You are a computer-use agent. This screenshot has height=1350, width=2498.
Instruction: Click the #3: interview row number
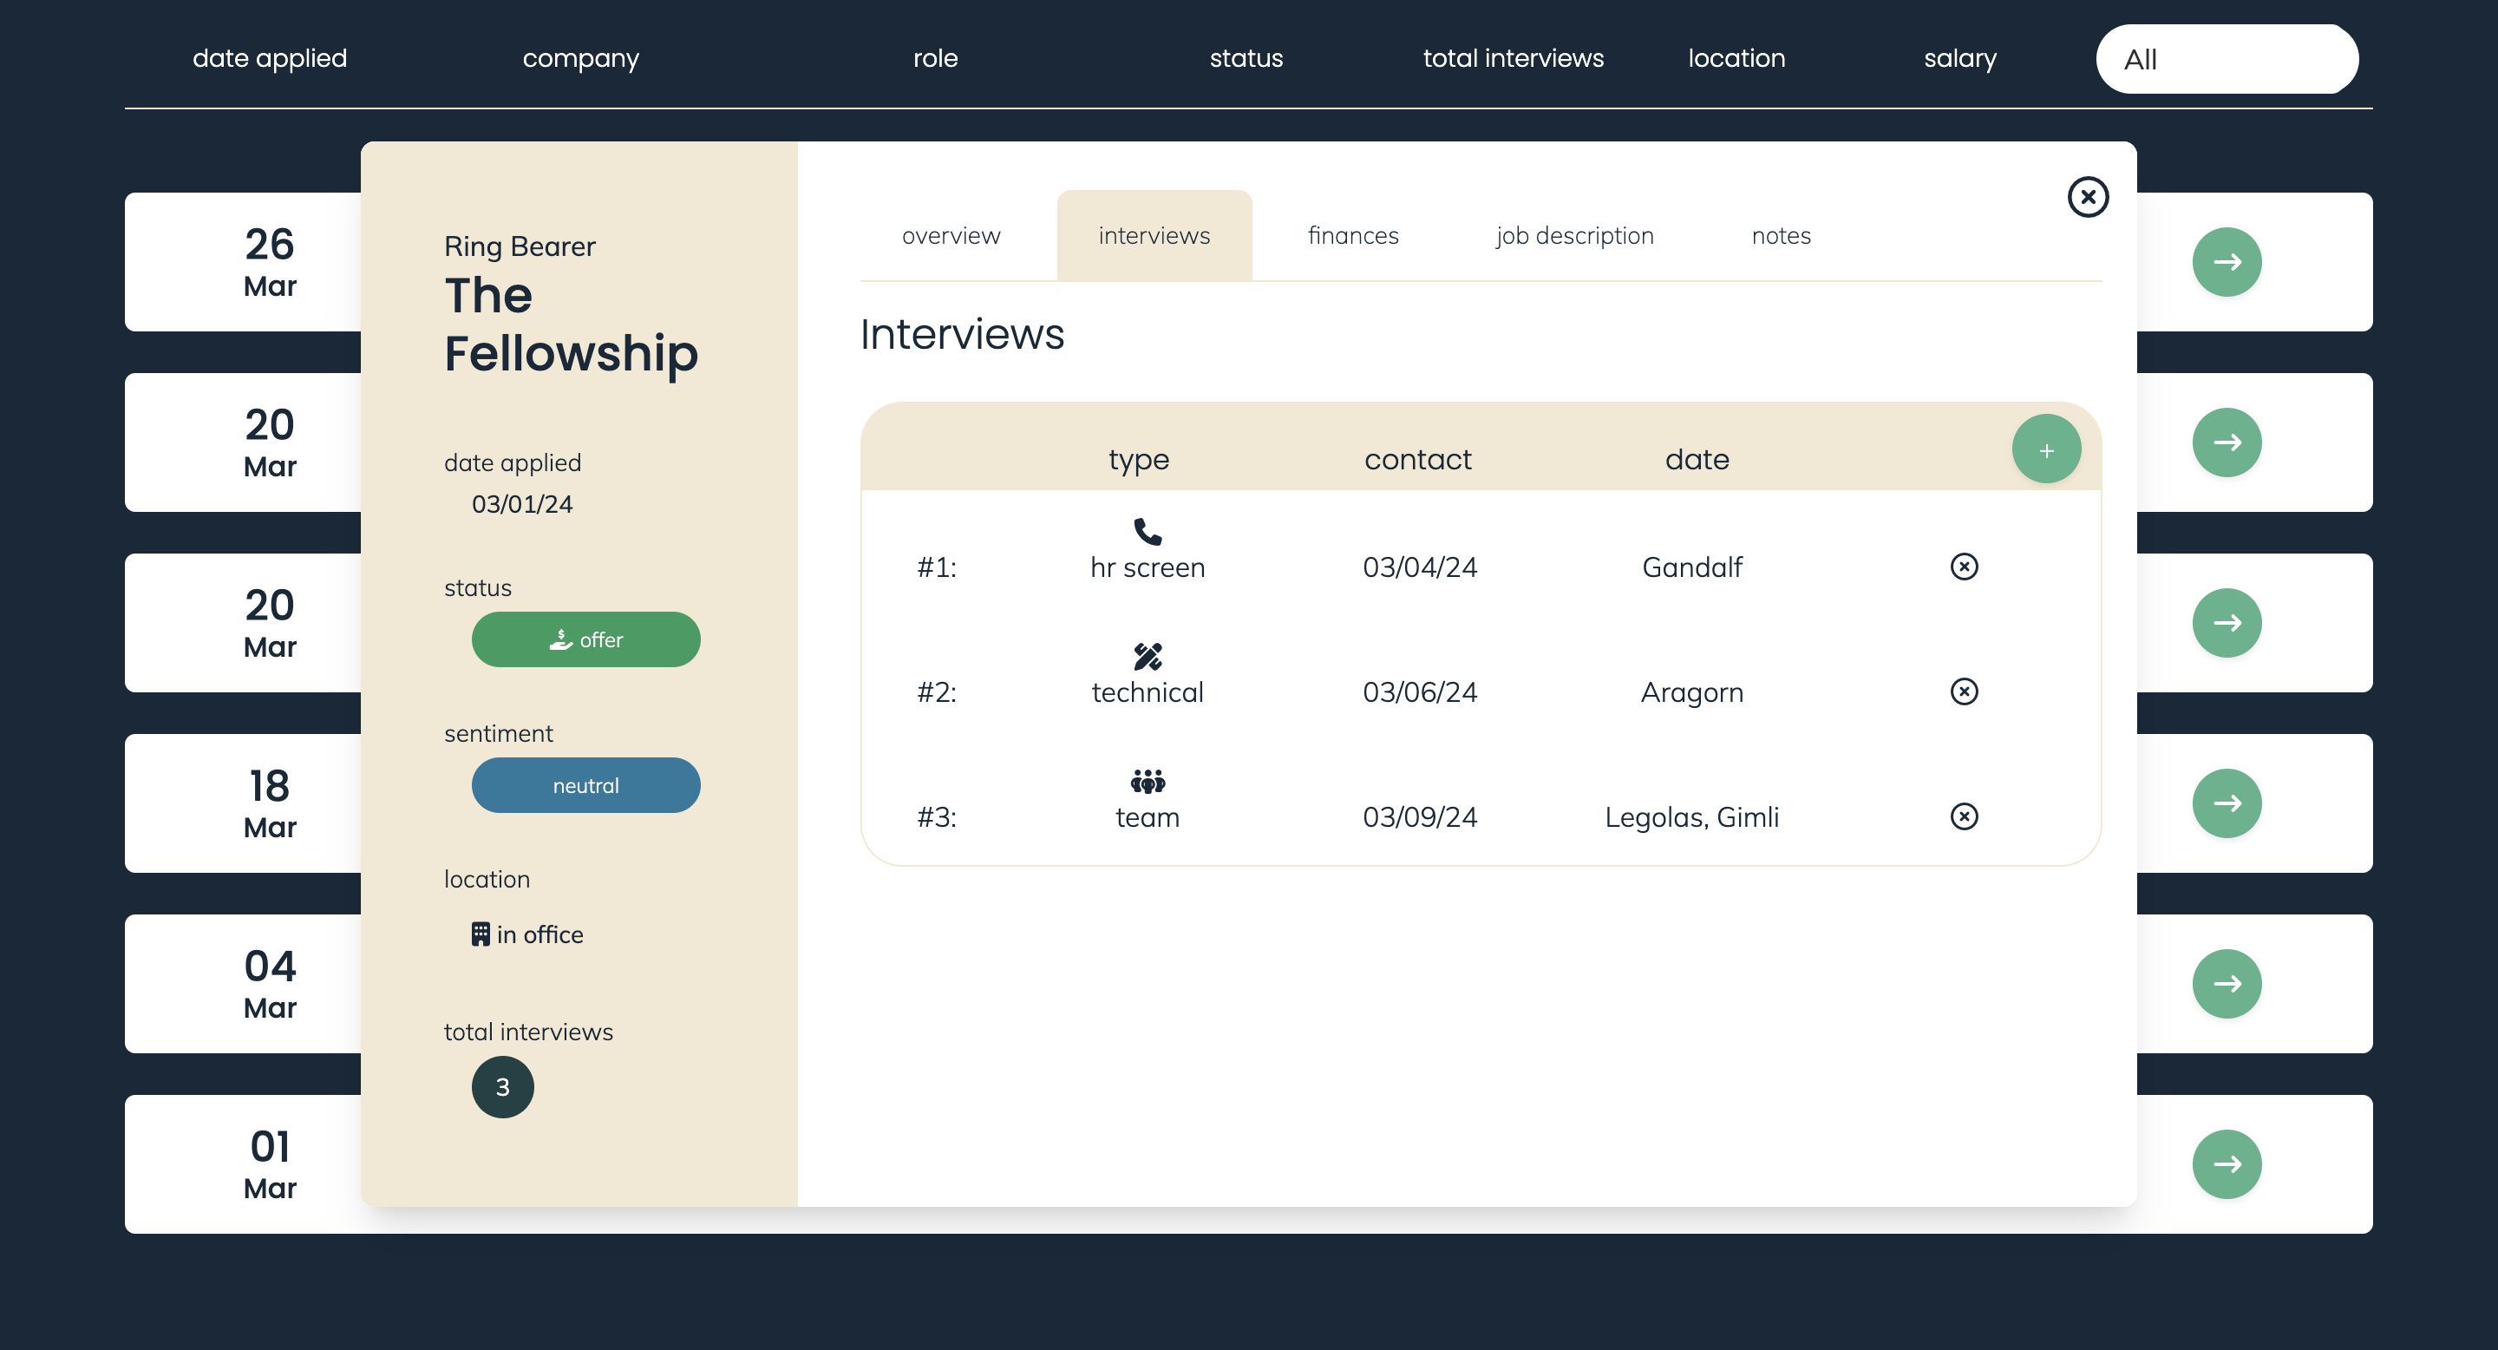936,817
